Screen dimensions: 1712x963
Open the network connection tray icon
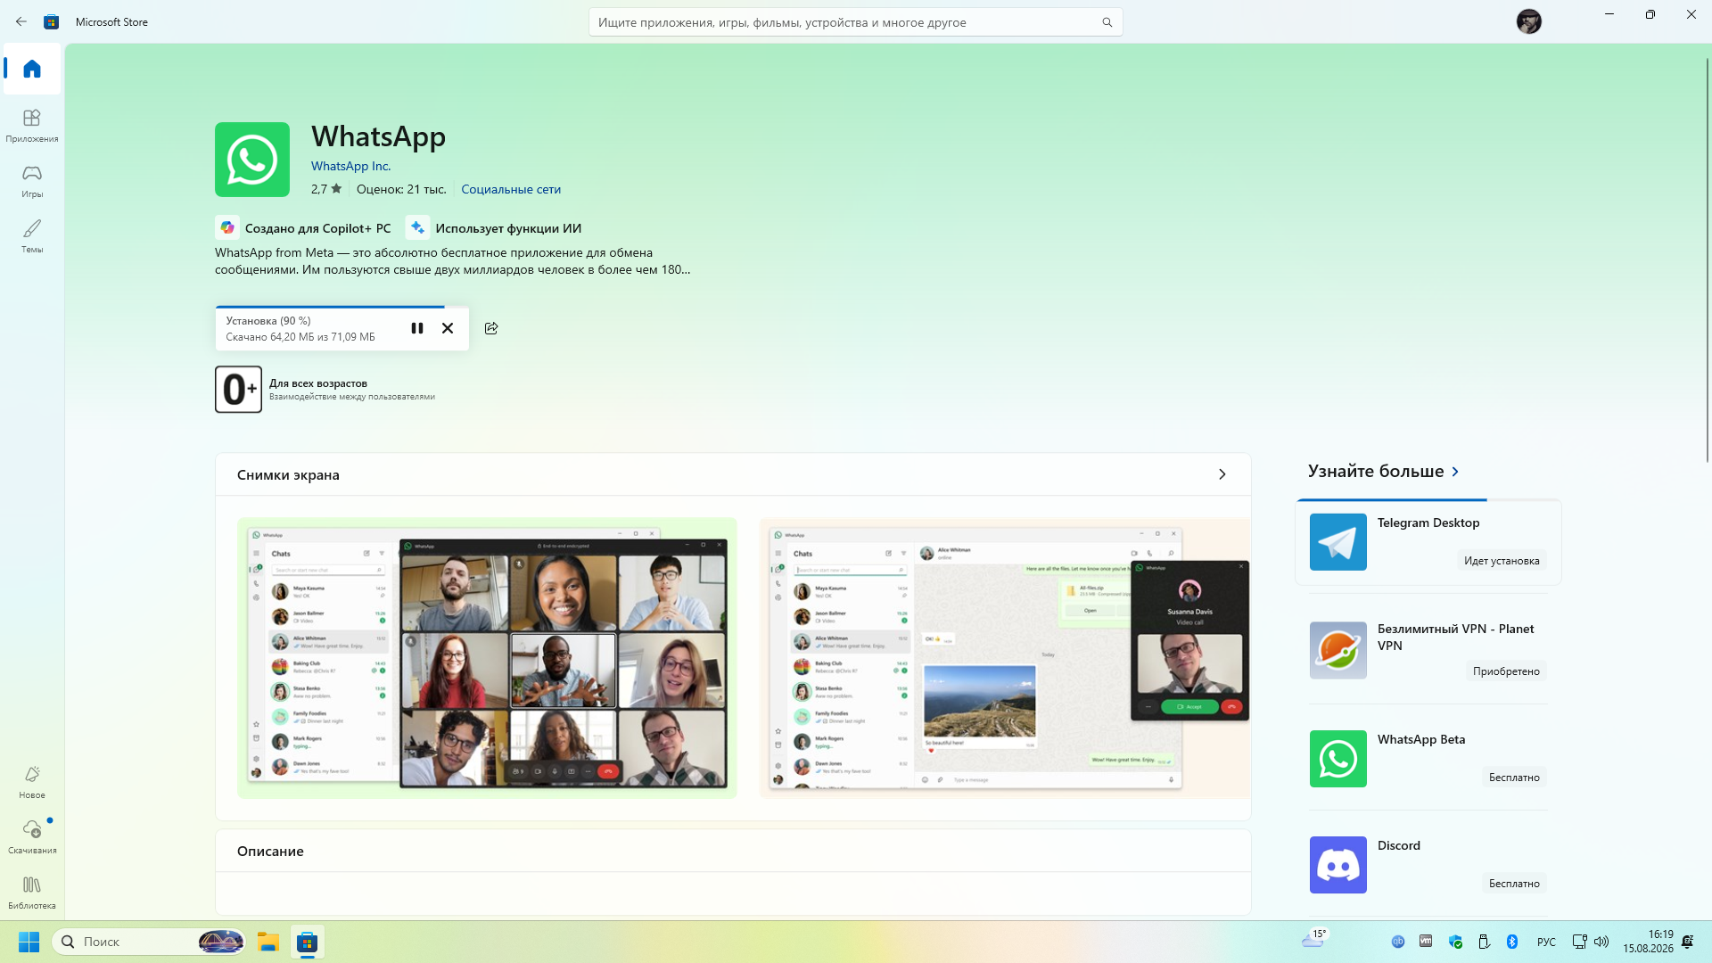(1579, 942)
